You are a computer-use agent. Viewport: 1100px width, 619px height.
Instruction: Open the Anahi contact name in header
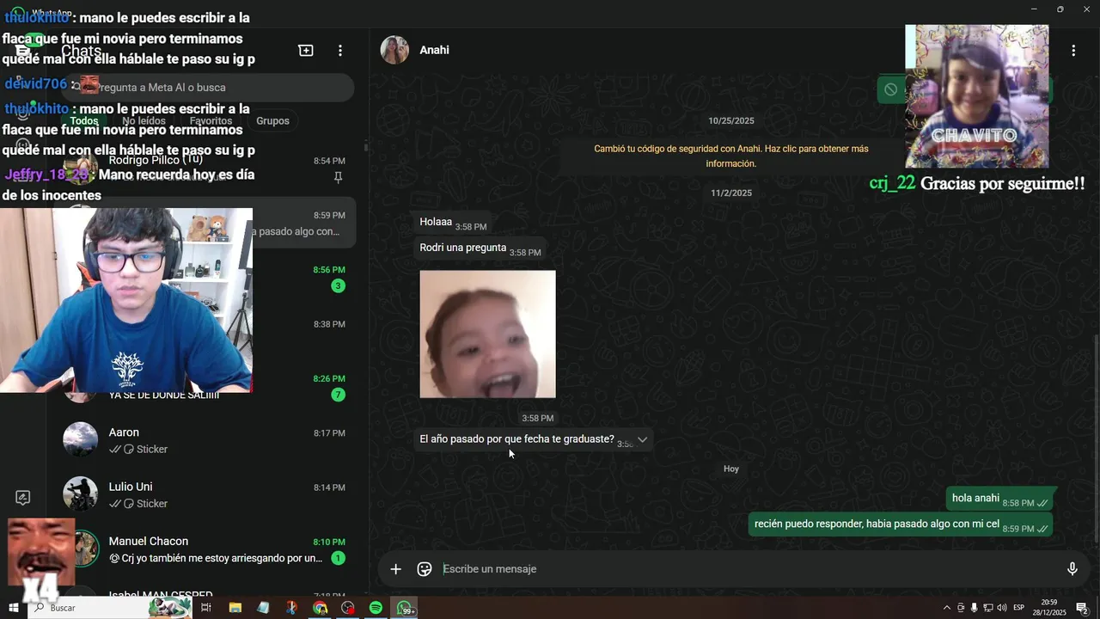434,50
